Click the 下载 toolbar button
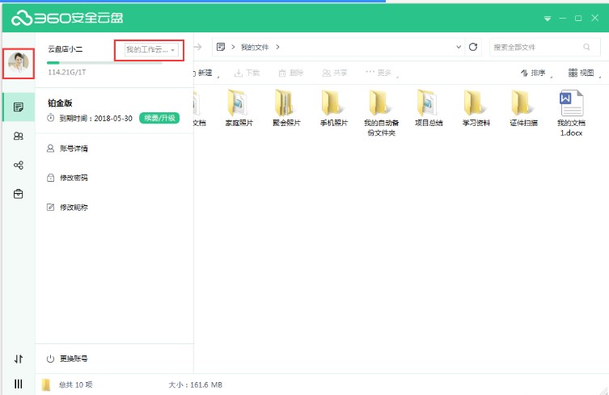This screenshot has width=609, height=395. (247, 73)
